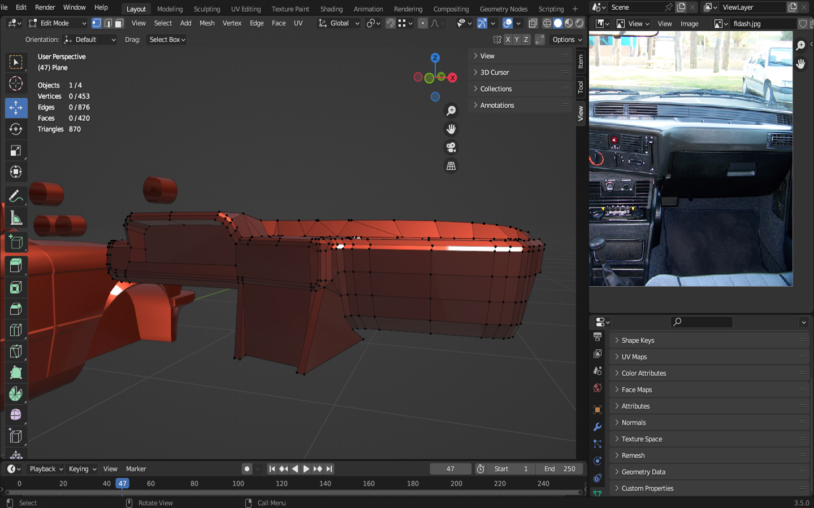This screenshot has height=508, width=814.
Task: Open the Global transform orientation dropdown
Action: [339, 23]
